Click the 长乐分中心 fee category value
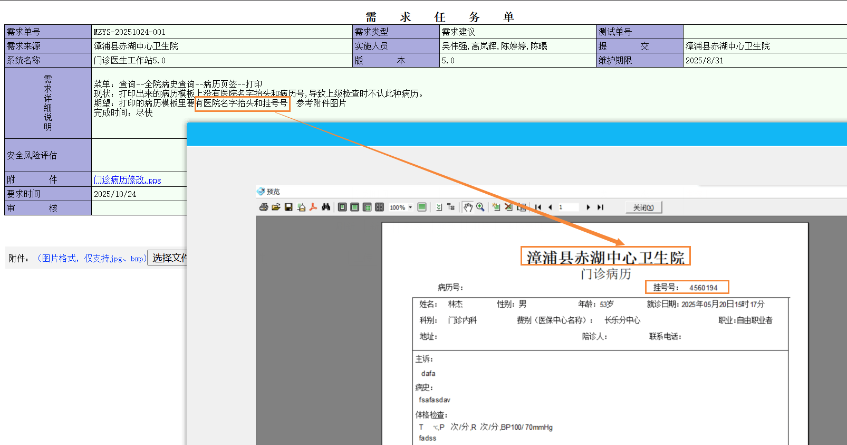 coord(622,320)
